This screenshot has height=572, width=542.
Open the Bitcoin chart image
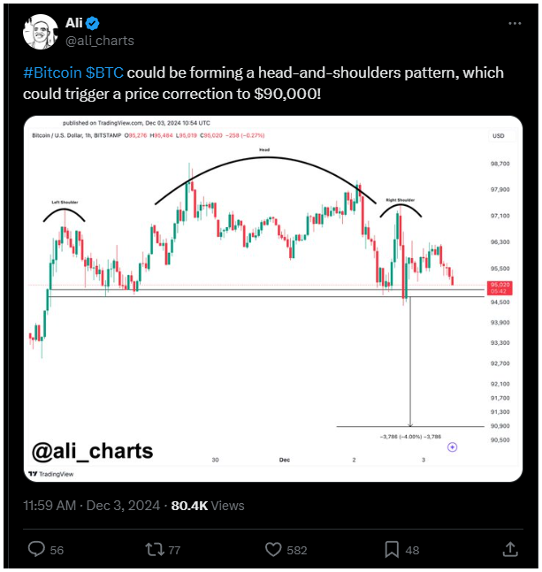click(x=273, y=299)
